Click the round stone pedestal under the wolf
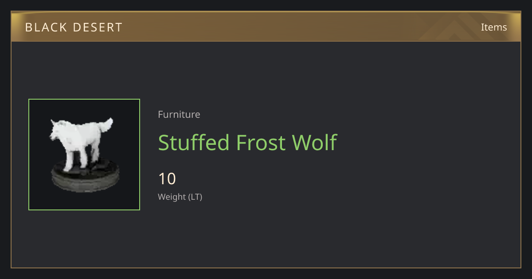Viewport: 532px width, 279px height. tap(86, 176)
